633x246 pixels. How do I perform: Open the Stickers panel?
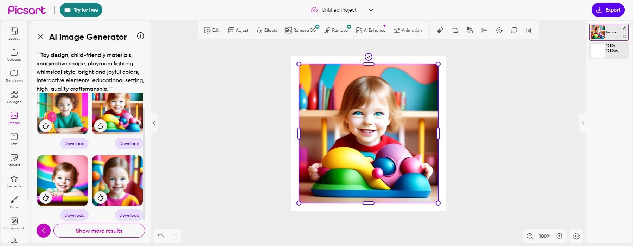point(14,160)
